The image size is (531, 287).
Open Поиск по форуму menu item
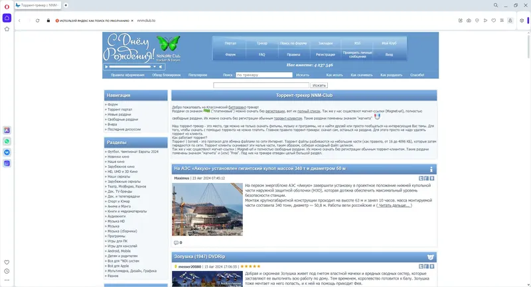[x=293, y=43]
